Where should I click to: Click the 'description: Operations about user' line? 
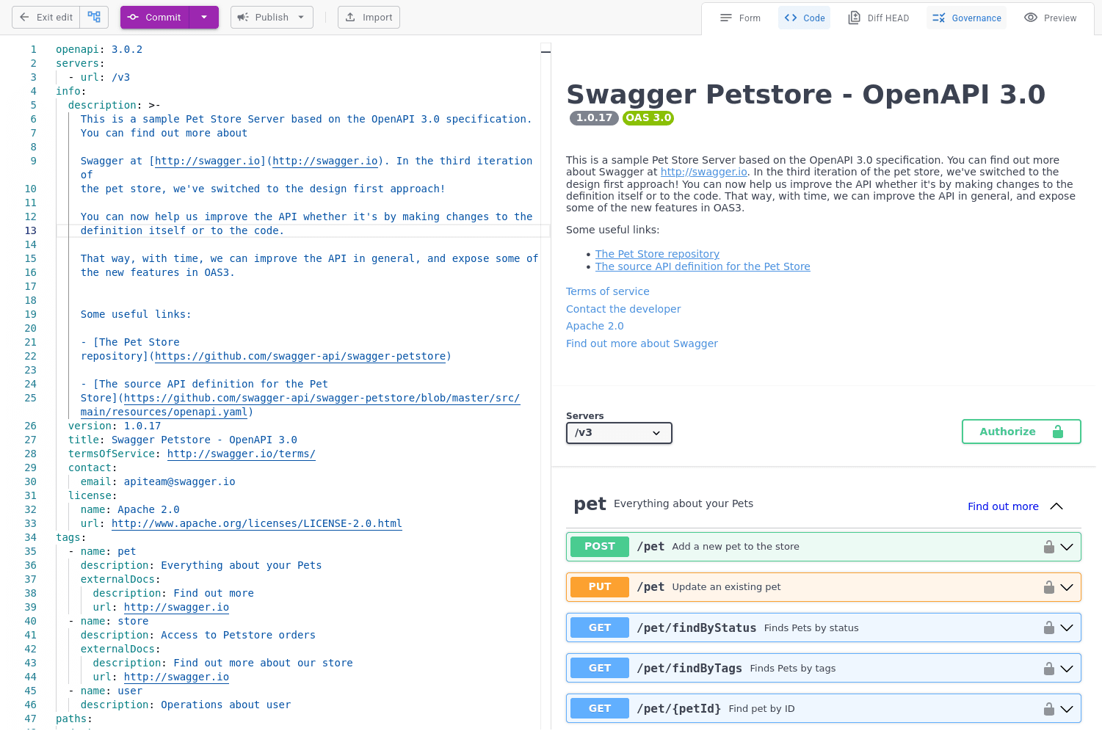[186, 705]
